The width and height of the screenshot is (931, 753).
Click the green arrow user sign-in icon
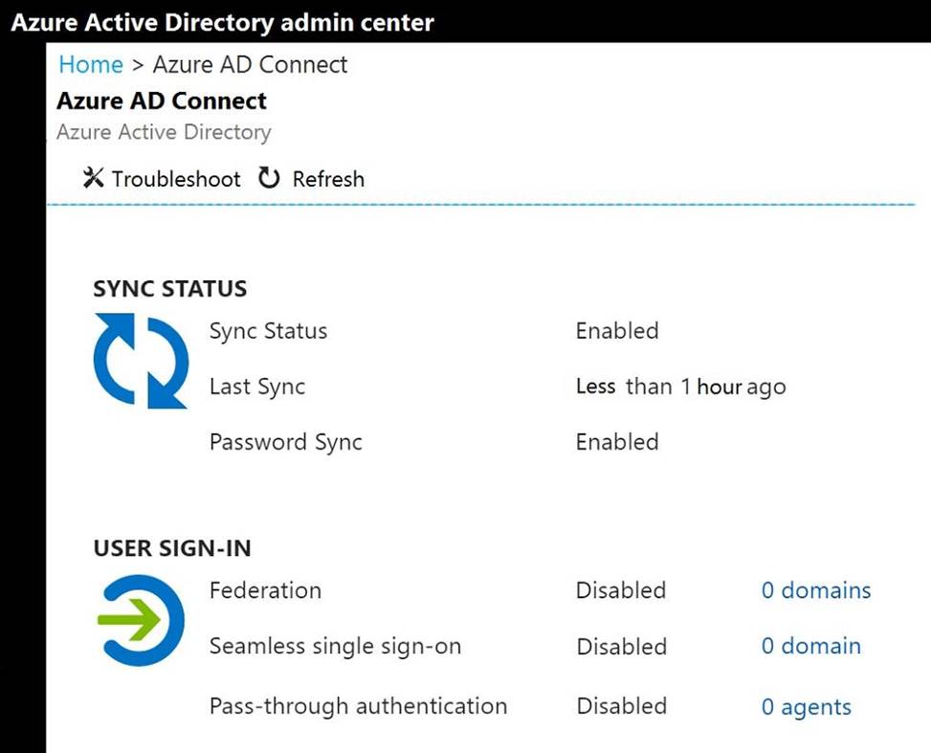pyautogui.click(x=141, y=621)
